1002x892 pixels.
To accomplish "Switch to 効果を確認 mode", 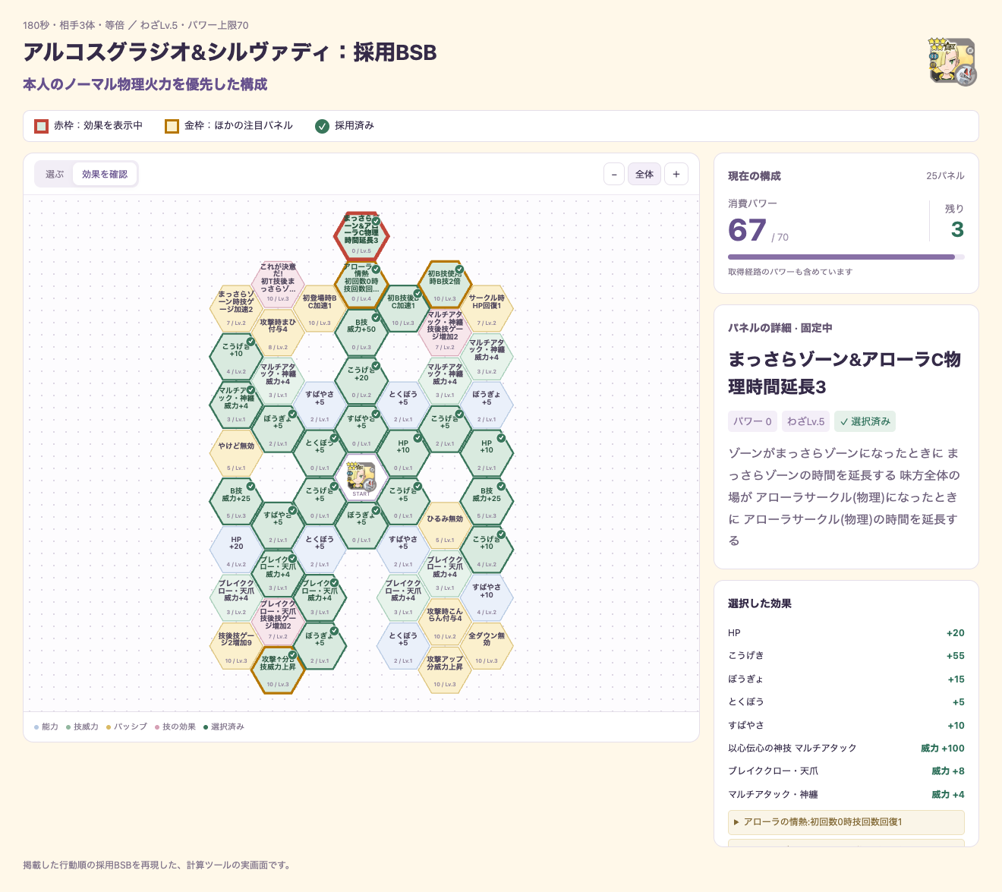I will pyautogui.click(x=105, y=174).
